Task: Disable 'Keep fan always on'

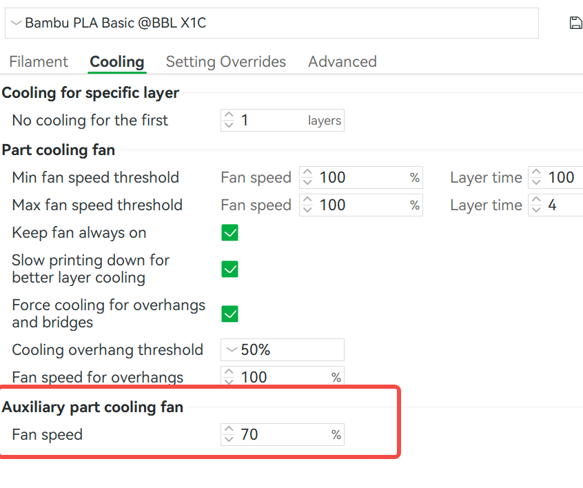Action: 229,233
